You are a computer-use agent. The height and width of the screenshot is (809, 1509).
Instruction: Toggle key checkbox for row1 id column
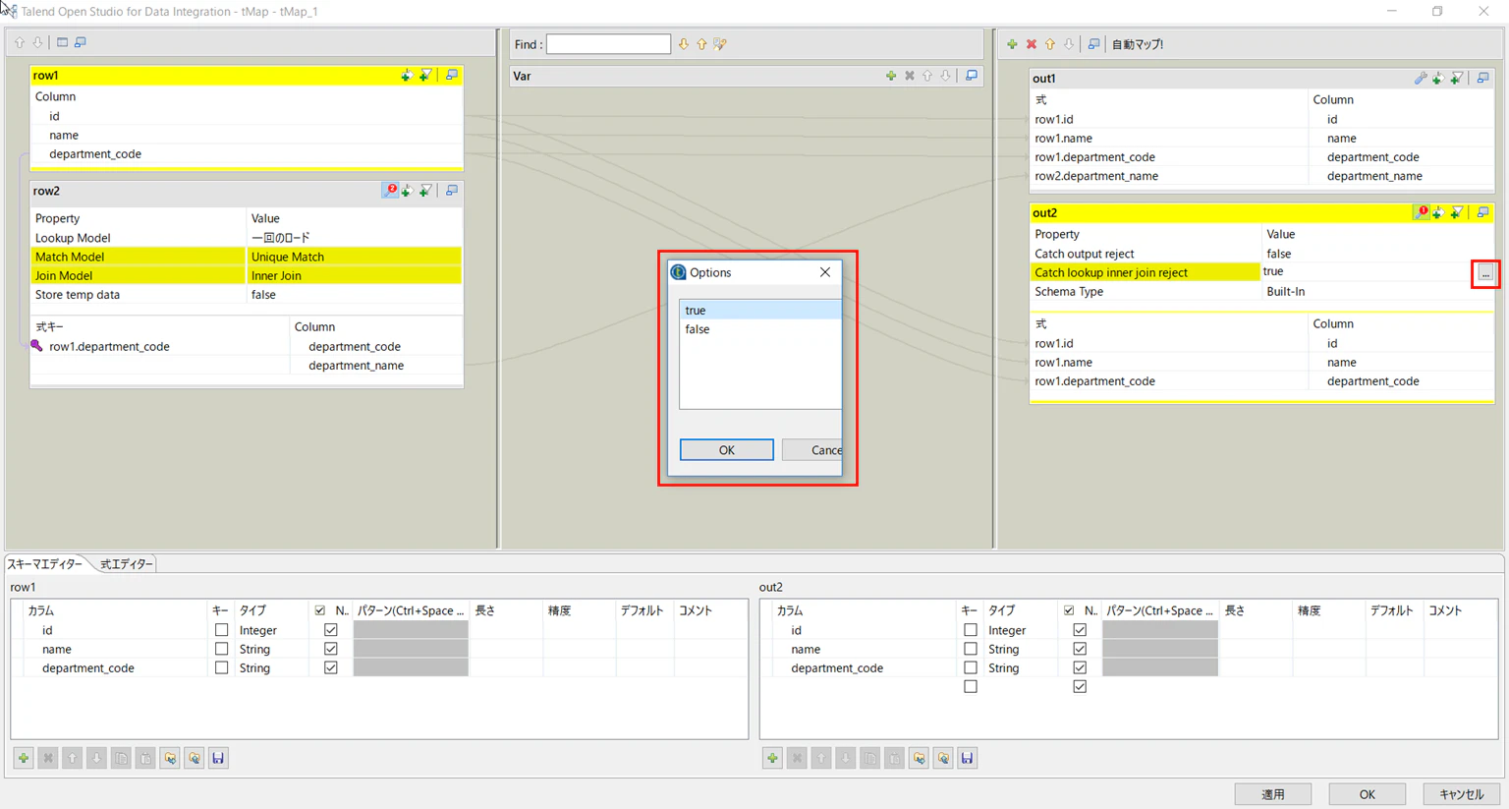[x=221, y=630]
